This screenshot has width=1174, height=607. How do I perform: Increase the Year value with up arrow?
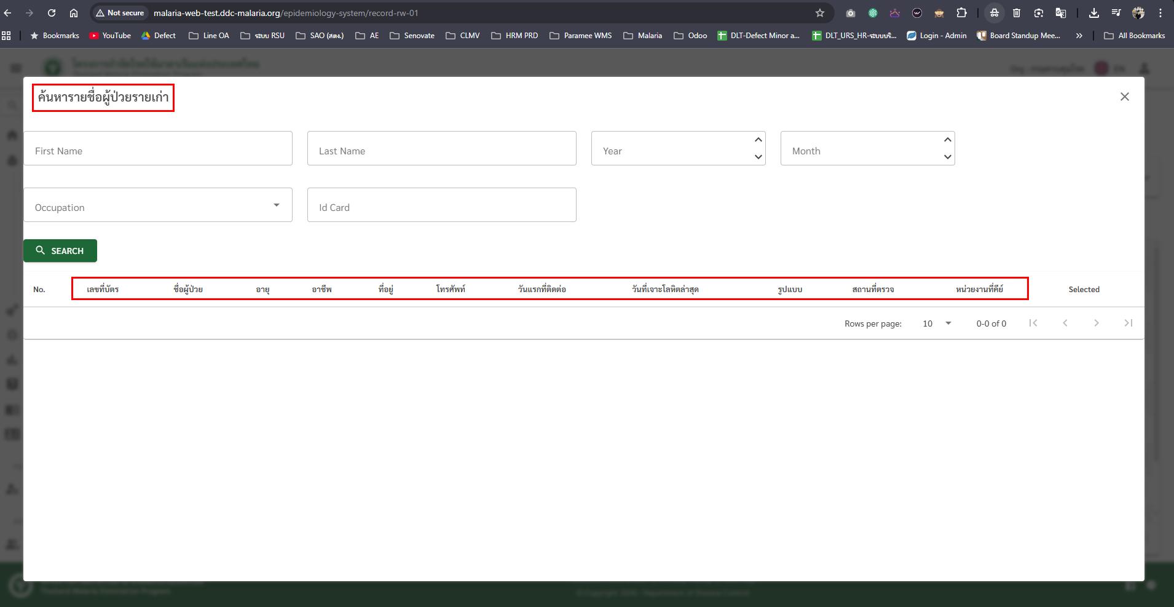[x=758, y=140]
